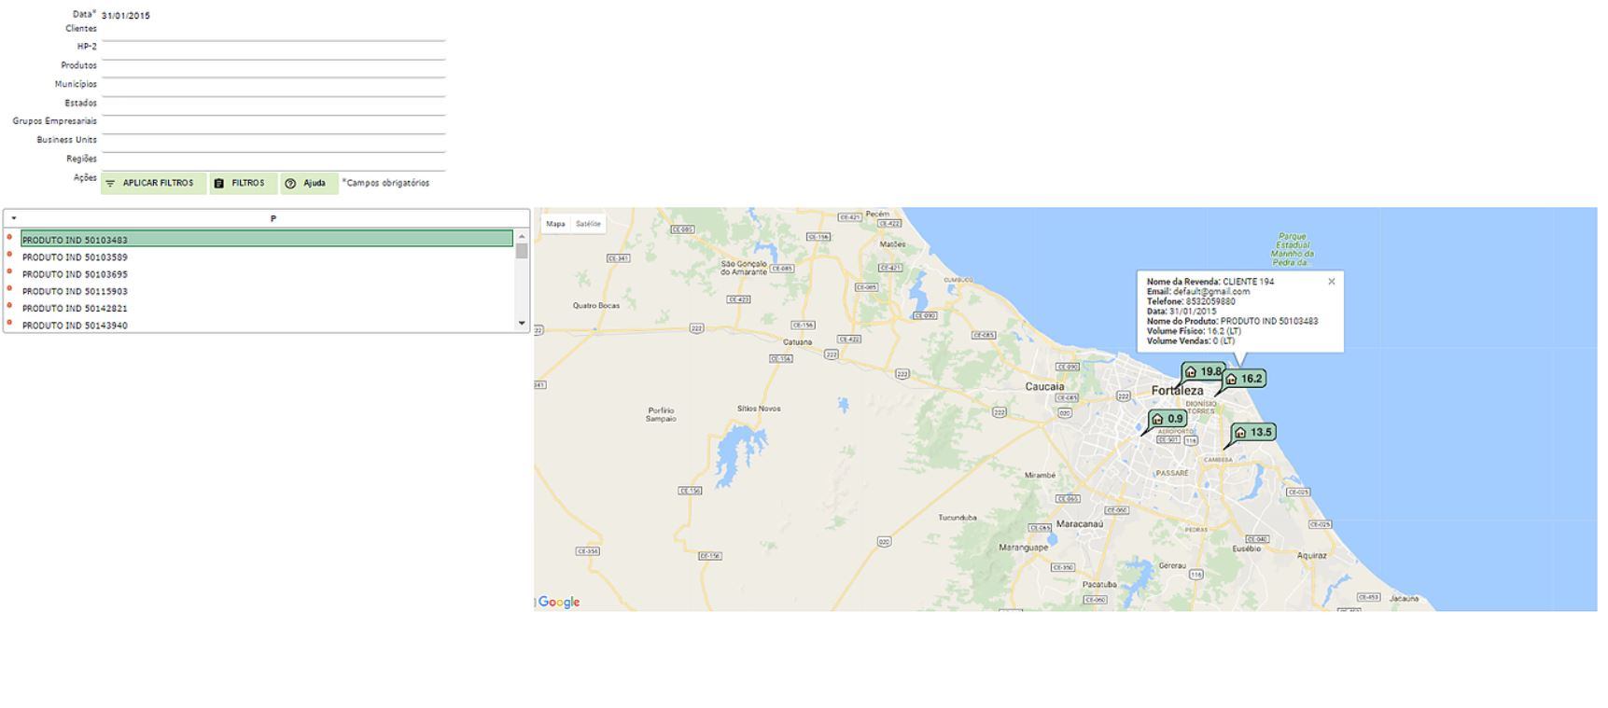The image size is (1608, 708).
Task: Click the Eusébio label on map
Action: click(1246, 548)
